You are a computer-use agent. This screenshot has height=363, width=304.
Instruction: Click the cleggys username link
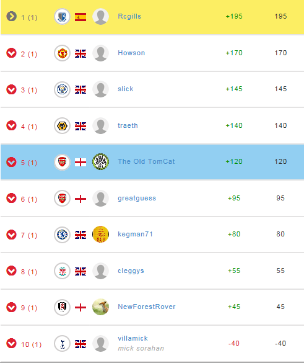(131, 271)
